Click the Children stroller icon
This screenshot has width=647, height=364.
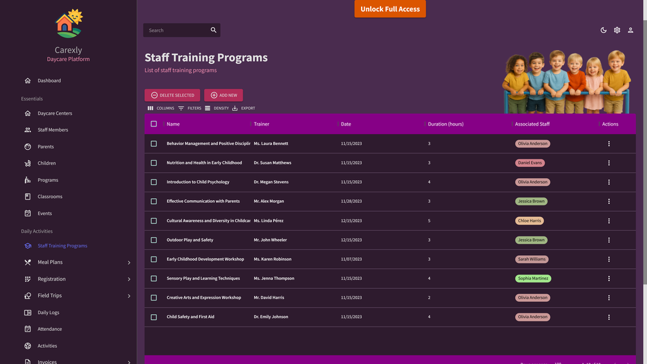coord(28,163)
